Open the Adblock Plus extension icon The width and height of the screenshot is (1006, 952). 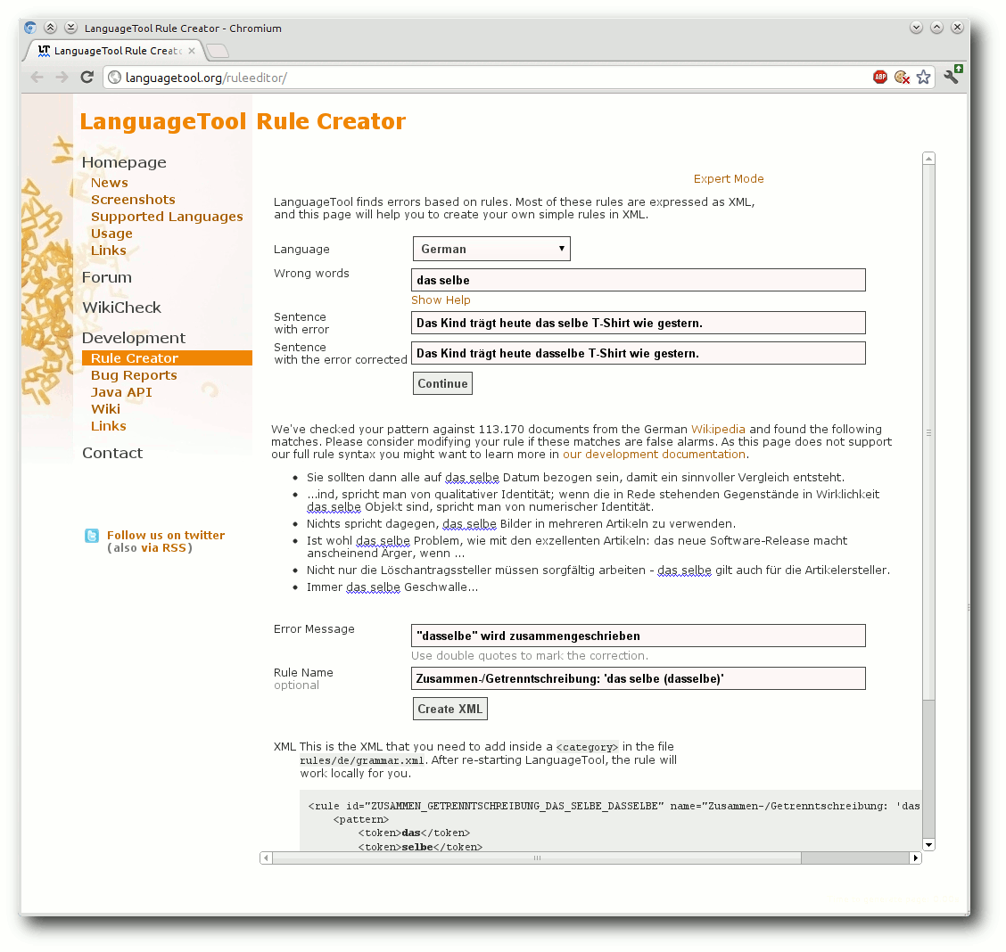(879, 78)
